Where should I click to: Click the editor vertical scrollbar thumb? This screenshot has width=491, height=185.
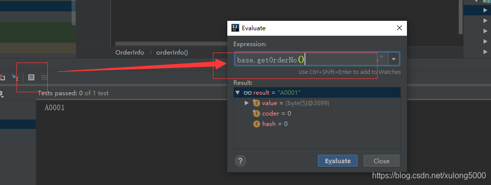(x=461, y=17)
